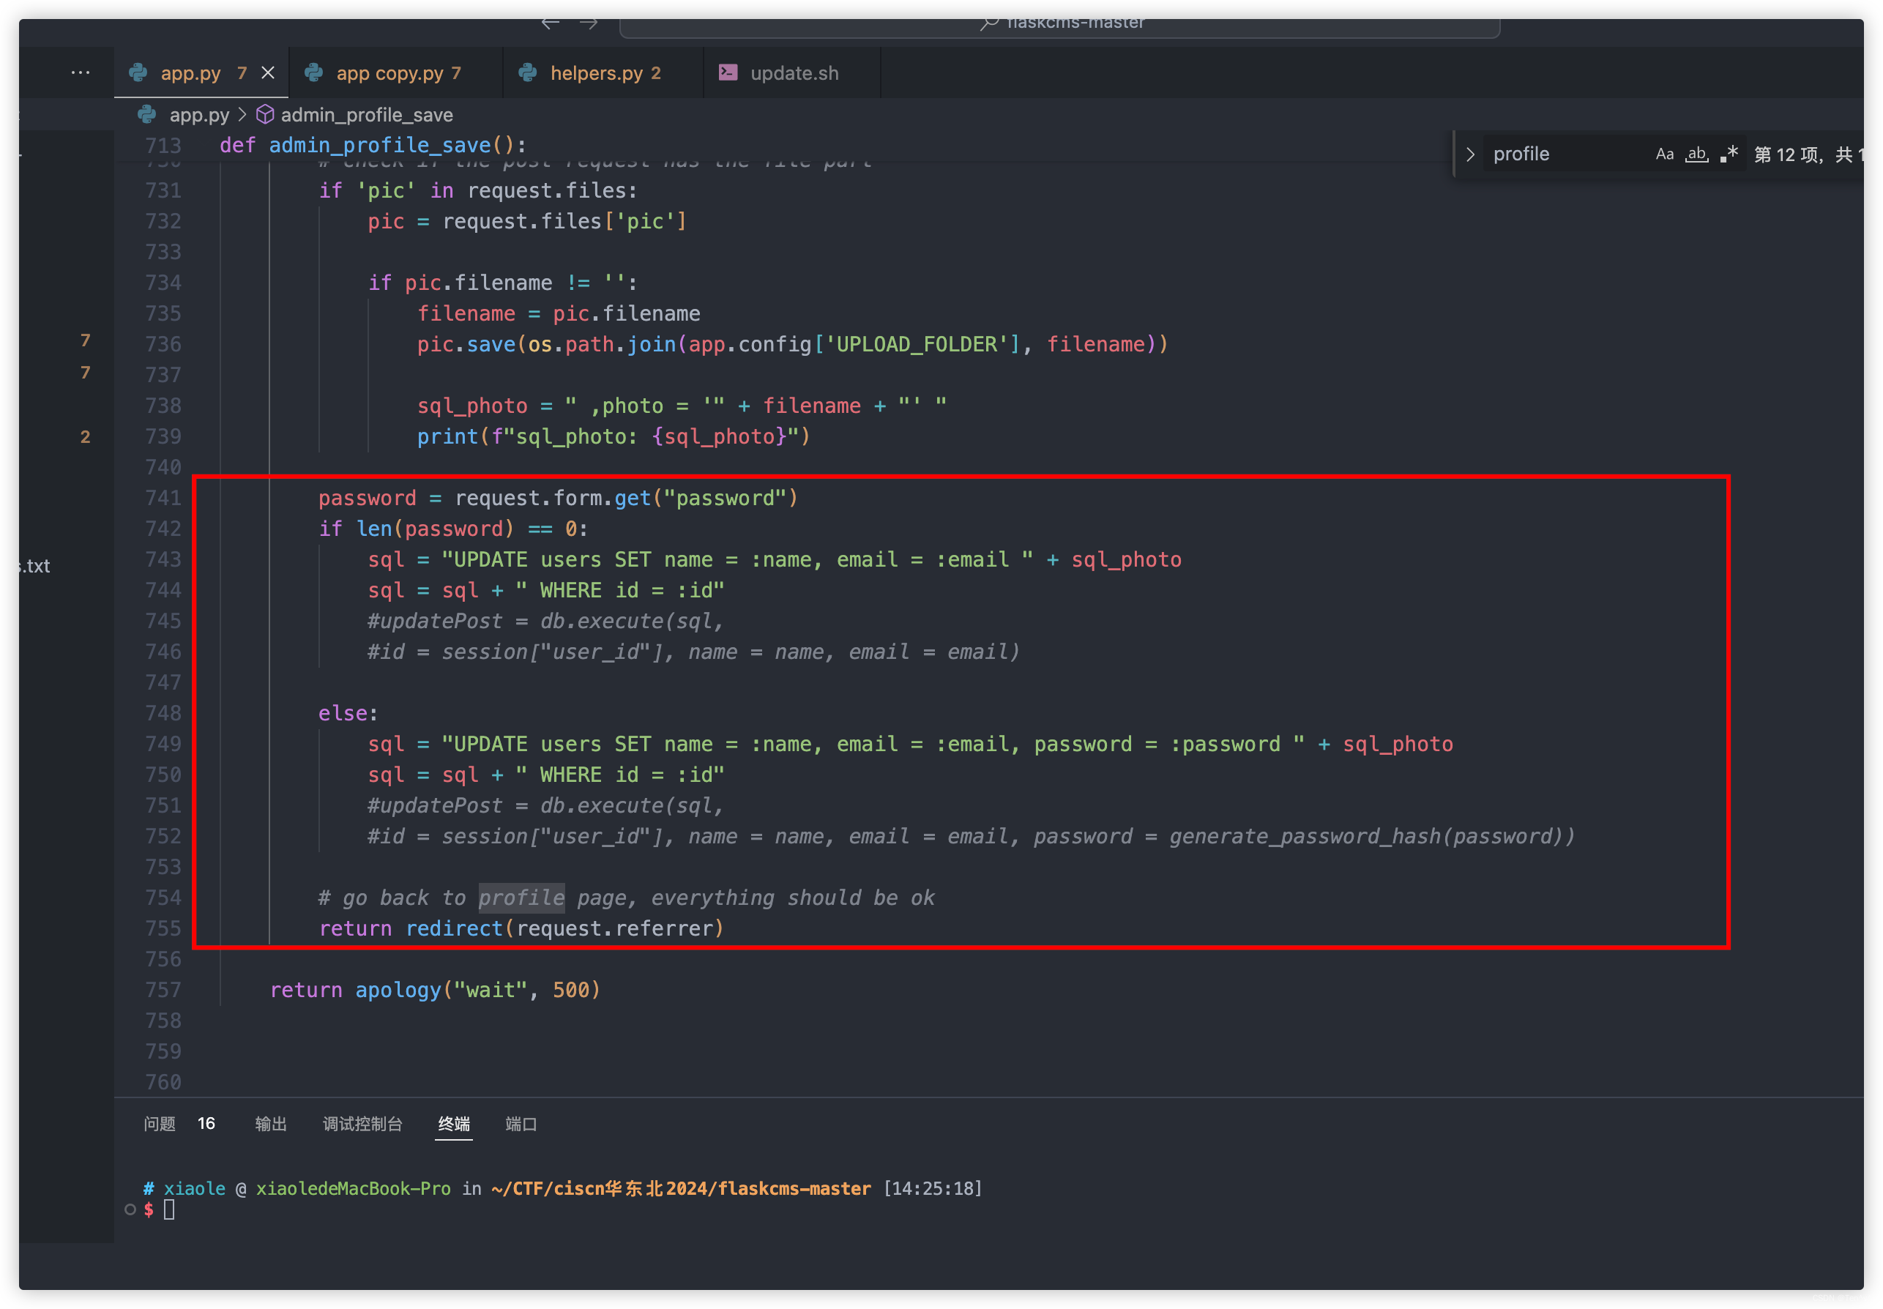Click the update.sh shell file icon
This screenshot has height=1309, width=1883.
728,73
